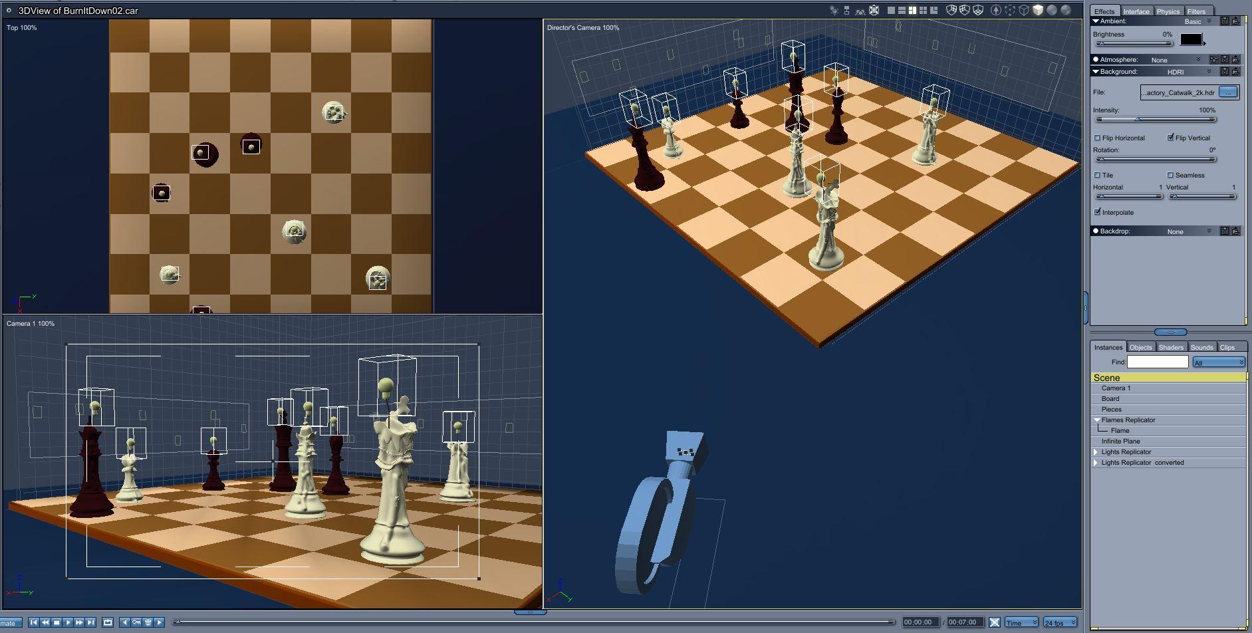Go to the previous keyframe
The image size is (1252, 633).
pyautogui.click(x=125, y=622)
